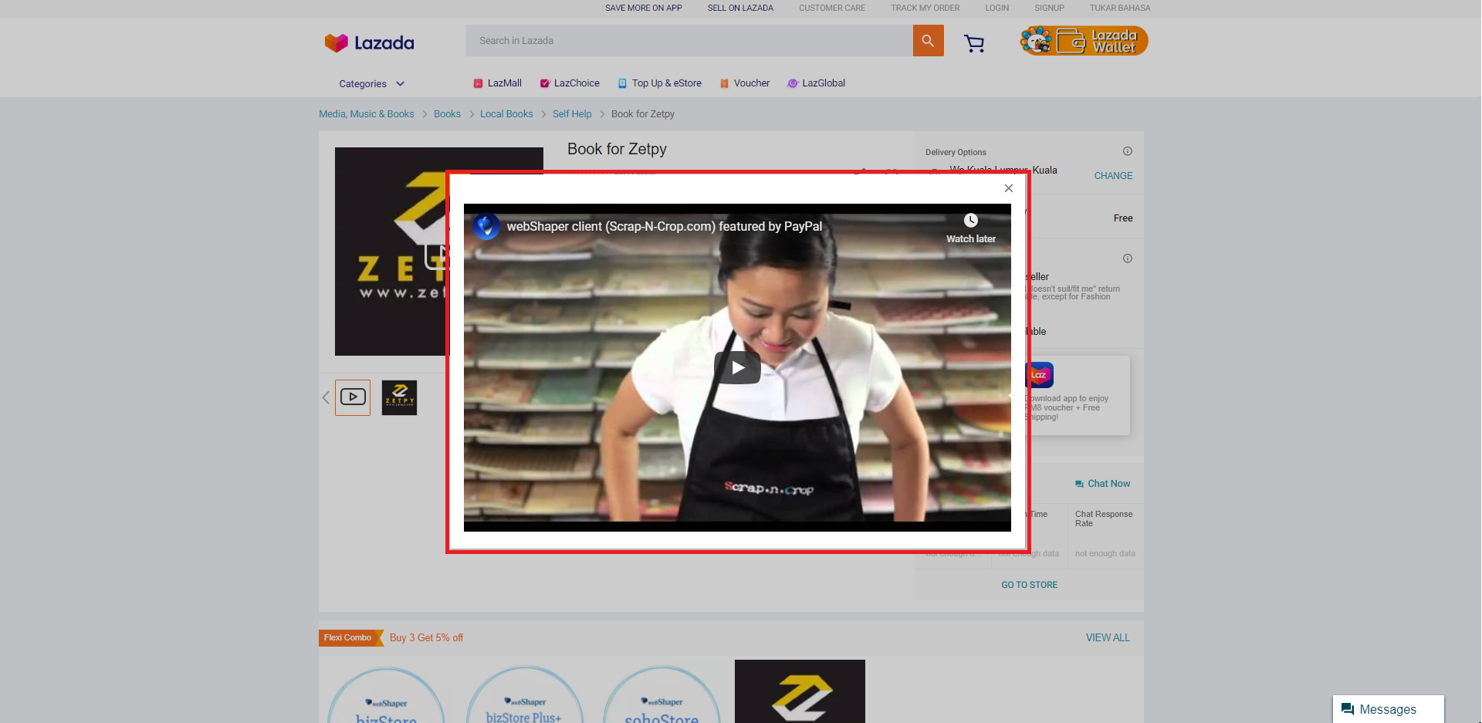1482x723 pixels.
Task: Click the Search in Lazada field
Action: pyautogui.click(x=689, y=41)
